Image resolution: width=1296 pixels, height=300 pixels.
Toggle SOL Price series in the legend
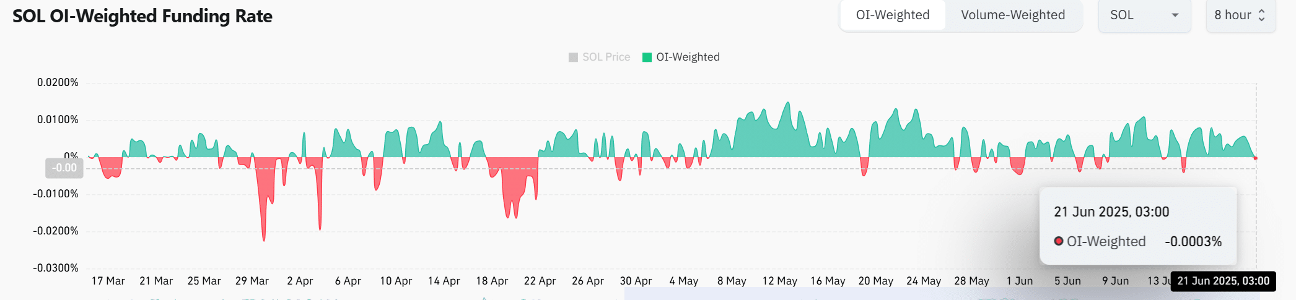pyautogui.click(x=599, y=57)
